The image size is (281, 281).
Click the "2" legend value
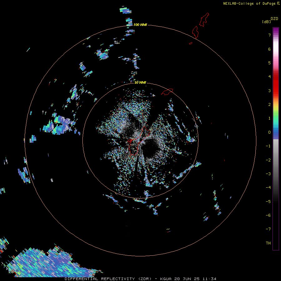[x=269, y=105]
